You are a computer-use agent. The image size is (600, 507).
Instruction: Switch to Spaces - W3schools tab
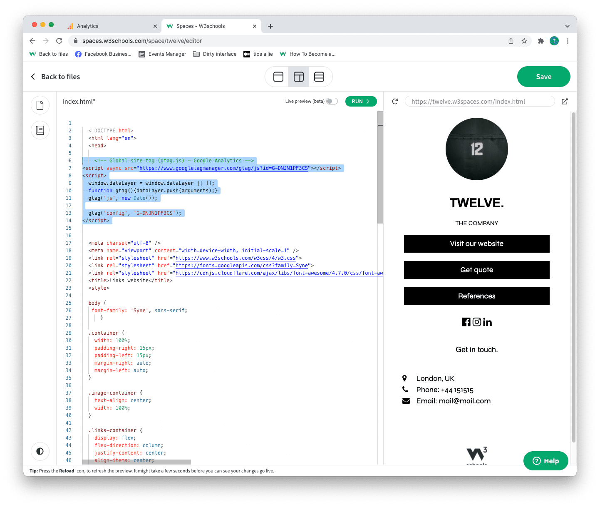(211, 26)
